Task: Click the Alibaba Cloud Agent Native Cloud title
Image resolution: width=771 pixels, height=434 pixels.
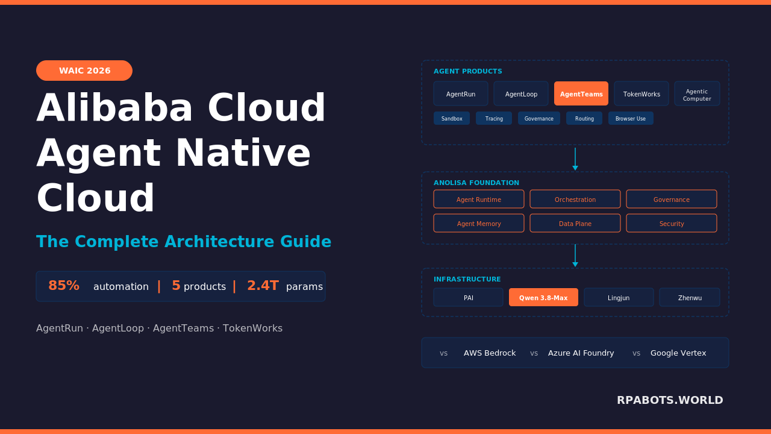Action: [181, 153]
